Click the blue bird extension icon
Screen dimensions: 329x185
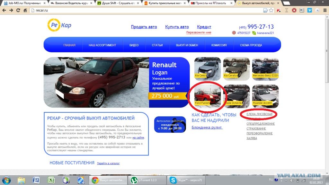(309, 10)
